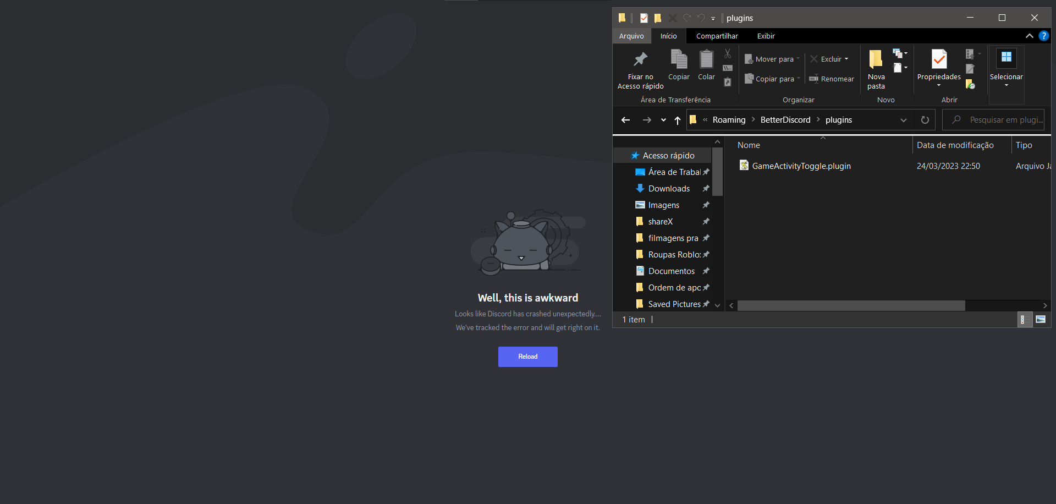Click the blue help question mark icon
This screenshot has height=504, width=1056.
[1043, 36]
